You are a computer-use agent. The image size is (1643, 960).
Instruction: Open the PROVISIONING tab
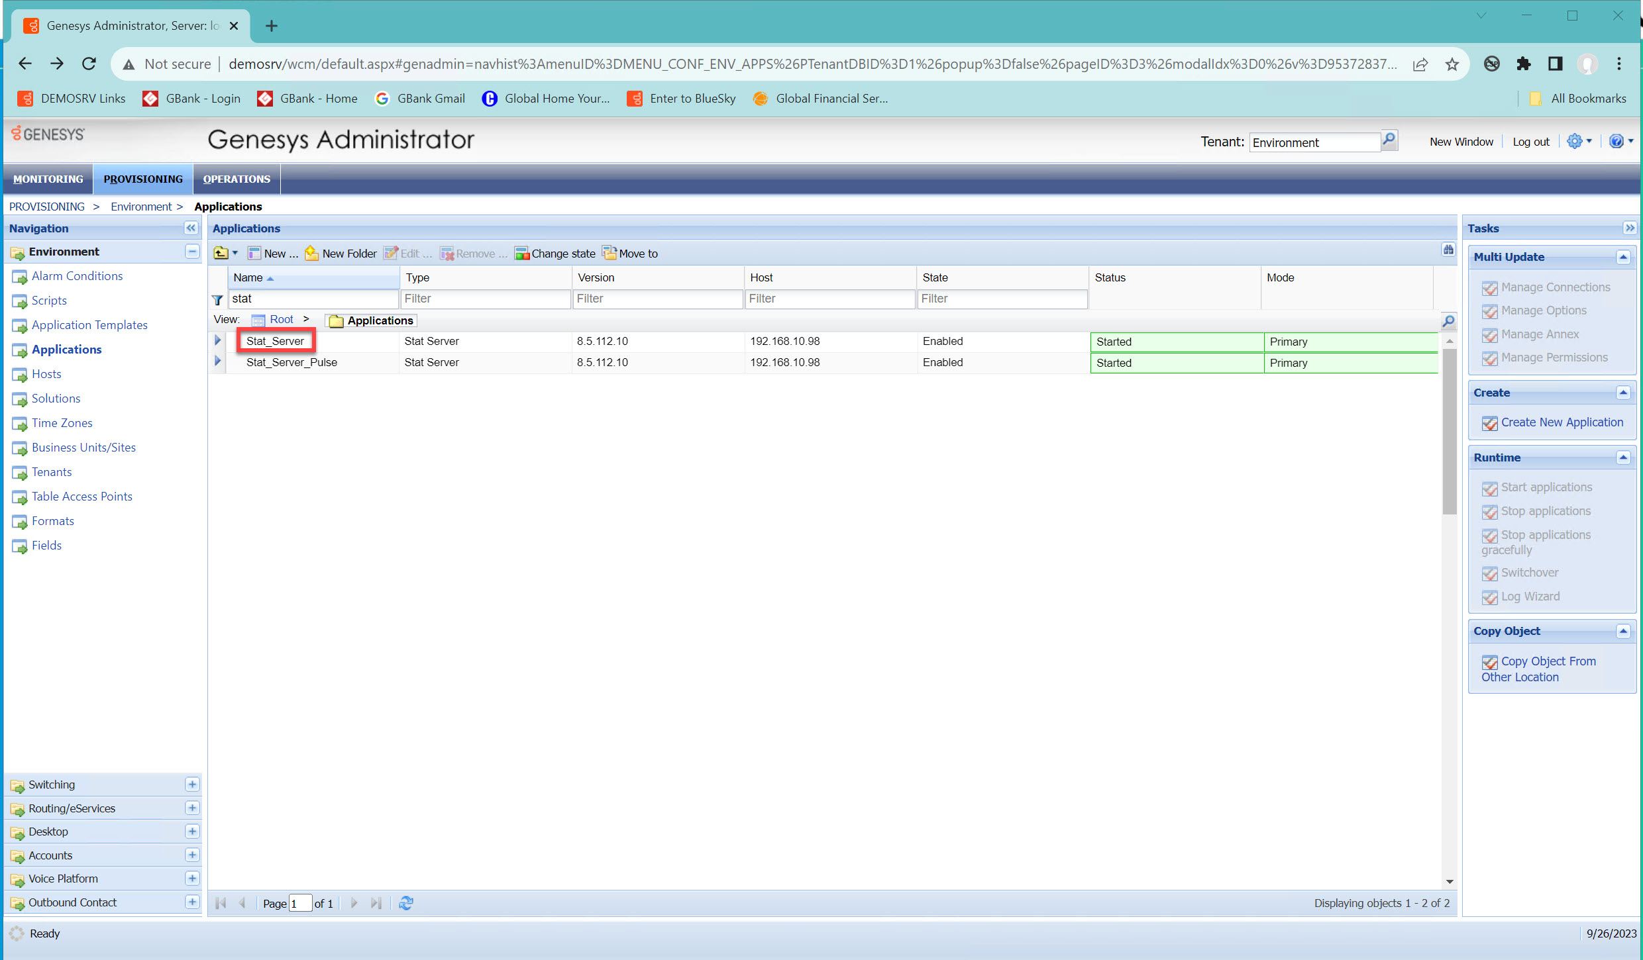pos(143,179)
